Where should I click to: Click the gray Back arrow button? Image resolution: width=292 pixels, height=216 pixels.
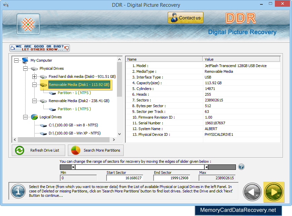pyautogui.click(x=252, y=192)
